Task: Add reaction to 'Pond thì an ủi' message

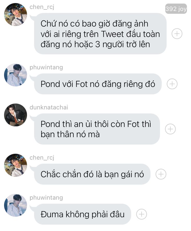Action: (170, 129)
